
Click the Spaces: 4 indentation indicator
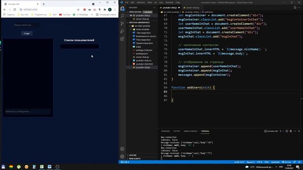pos(250,162)
